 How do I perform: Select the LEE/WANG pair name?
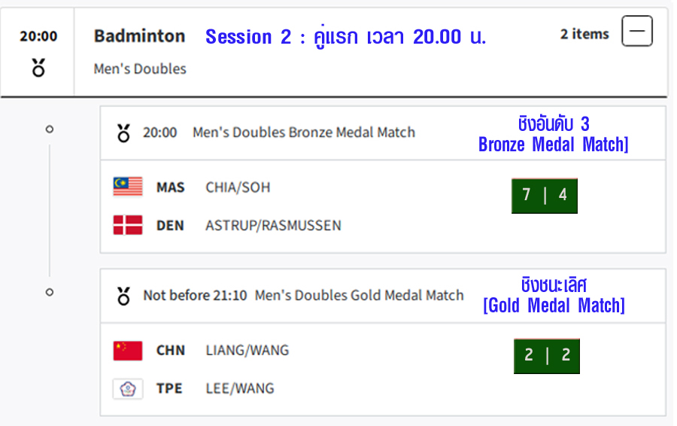coord(240,388)
